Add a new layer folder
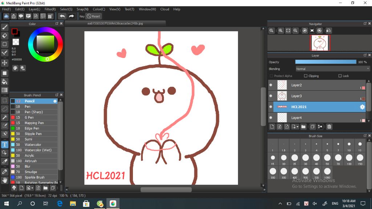372x209 pixels. pyautogui.click(x=303, y=127)
